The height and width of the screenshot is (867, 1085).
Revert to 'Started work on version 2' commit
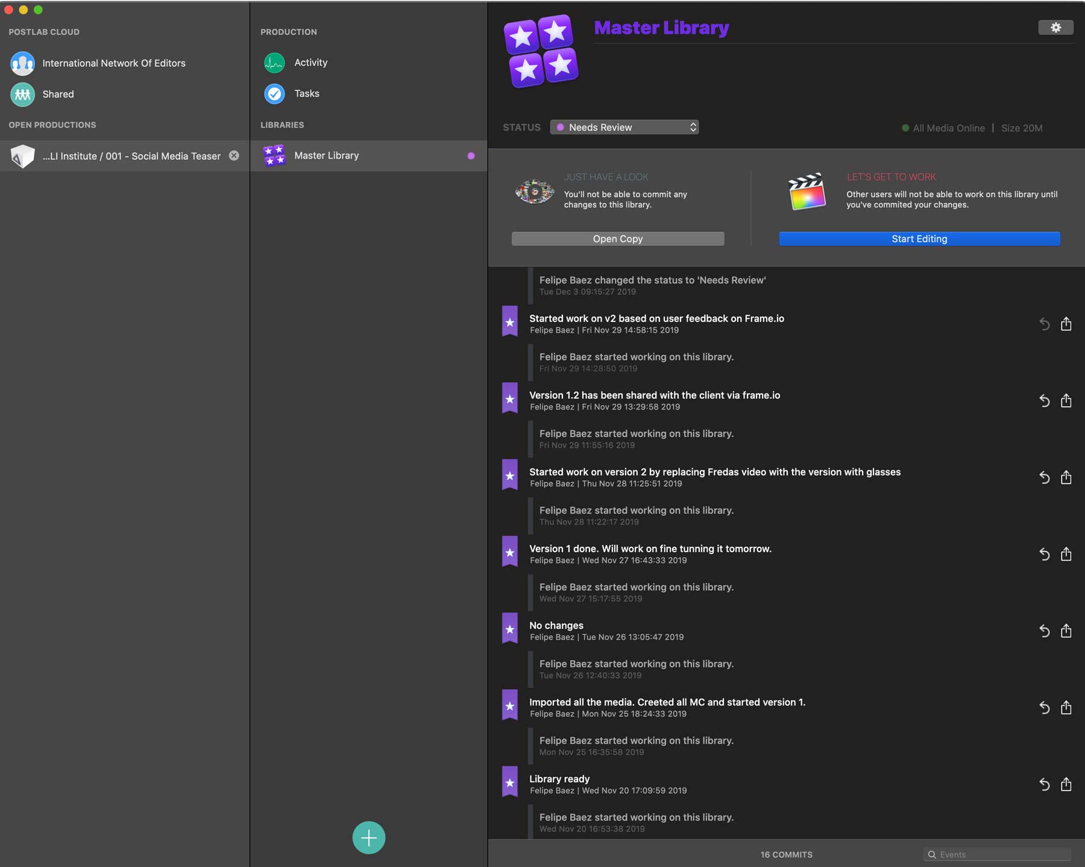[1045, 478]
